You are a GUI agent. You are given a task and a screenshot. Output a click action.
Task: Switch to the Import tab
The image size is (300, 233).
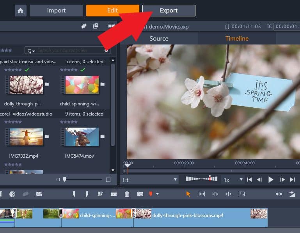click(x=56, y=11)
